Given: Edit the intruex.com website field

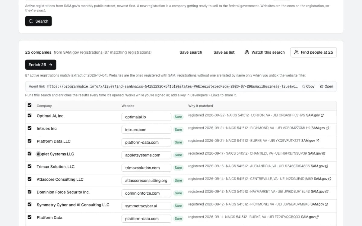Looking at the screenshot, I should click(146, 130).
